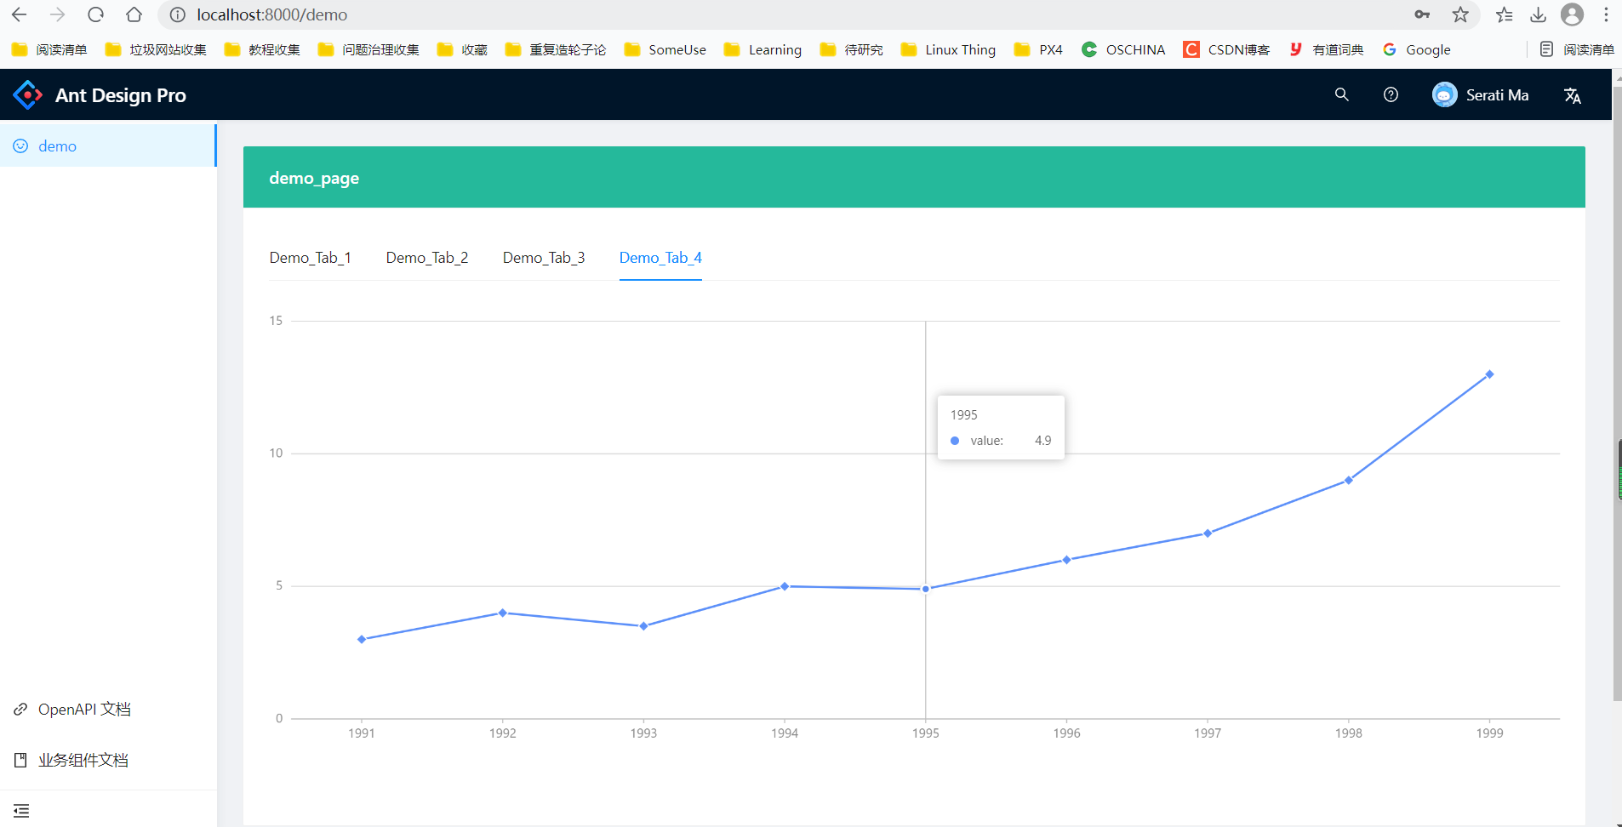
Task: Click the browser forward arrow
Action: pos(57,14)
